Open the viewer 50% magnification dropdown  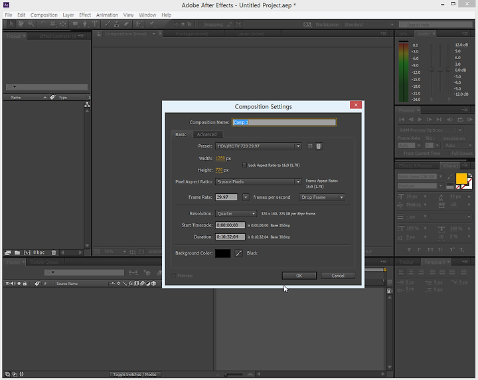pyautogui.click(x=115, y=252)
